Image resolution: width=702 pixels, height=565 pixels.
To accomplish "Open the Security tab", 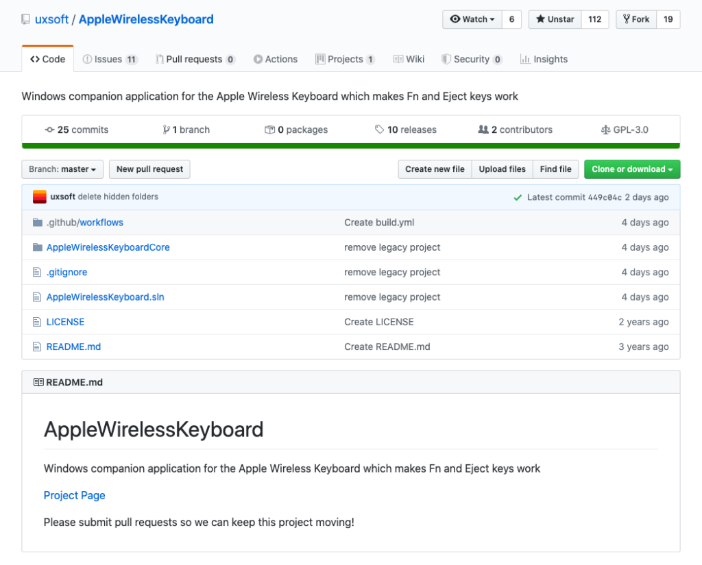I will tap(472, 59).
